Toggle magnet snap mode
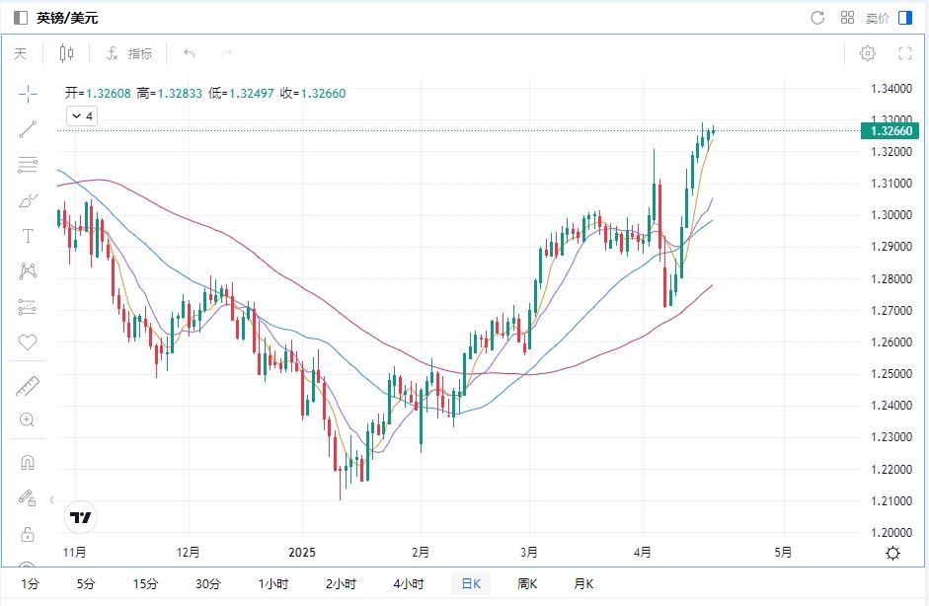Image resolution: width=929 pixels, height=606 pixels. point(28,462)
